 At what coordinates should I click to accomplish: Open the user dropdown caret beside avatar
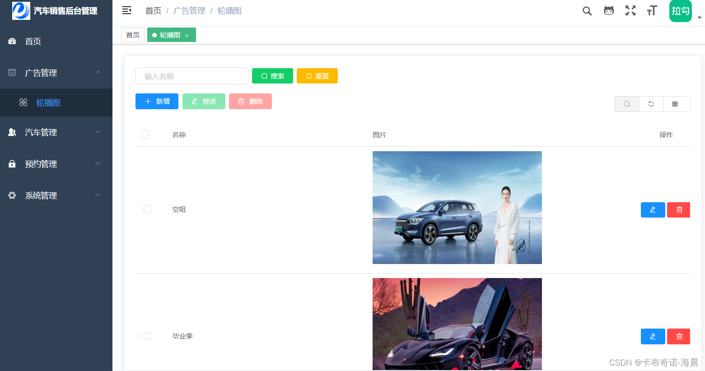[x=699, y=18]
